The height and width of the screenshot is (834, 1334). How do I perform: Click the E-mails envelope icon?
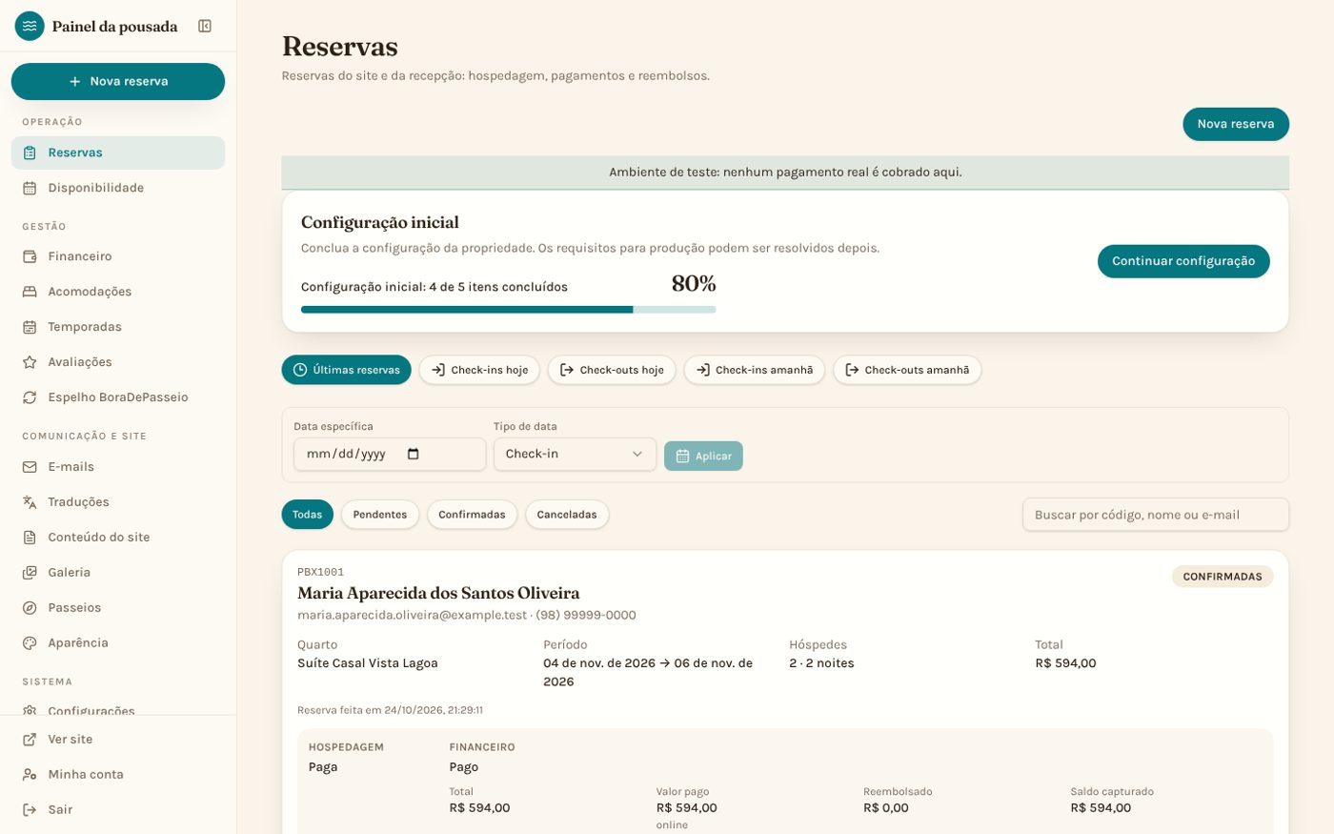(x=30, y=467)
